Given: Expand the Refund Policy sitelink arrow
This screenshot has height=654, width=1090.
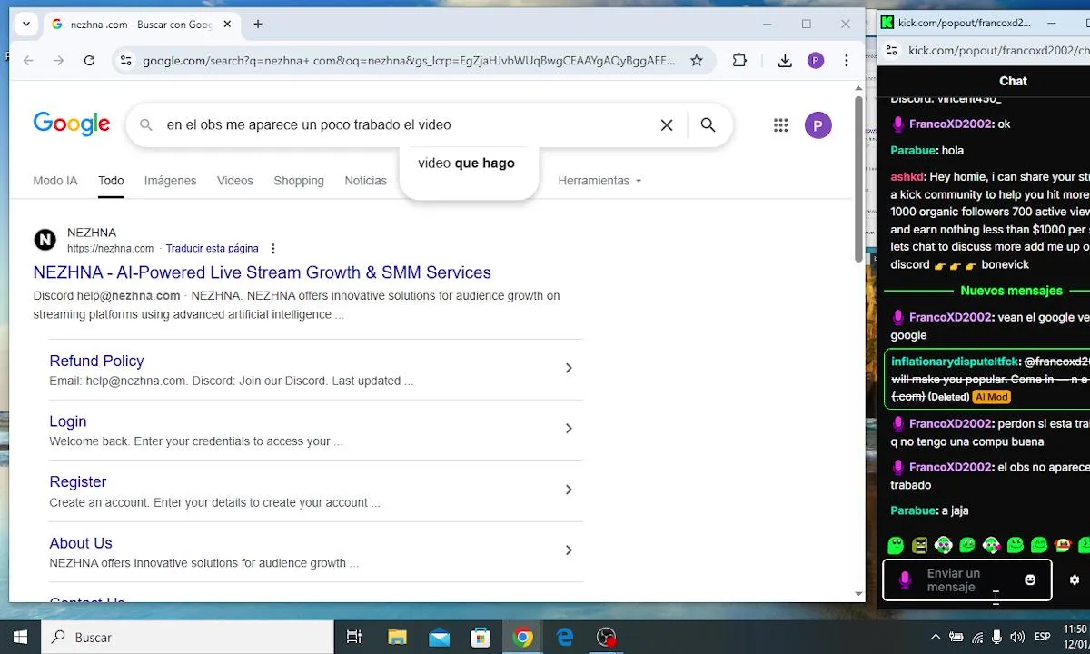Looking at the screenshot, I should tap(569, 368).
